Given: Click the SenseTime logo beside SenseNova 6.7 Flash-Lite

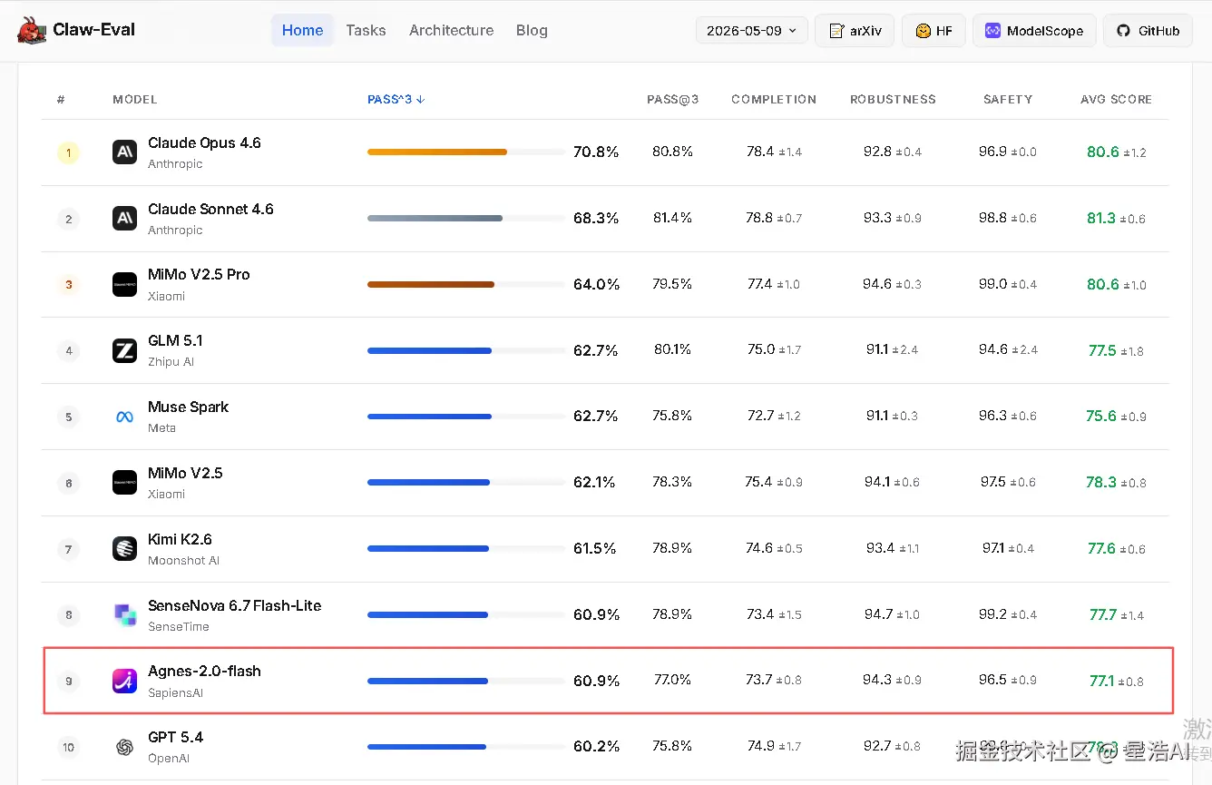Looking at the screenshot, I should click(x=124, y=614).
